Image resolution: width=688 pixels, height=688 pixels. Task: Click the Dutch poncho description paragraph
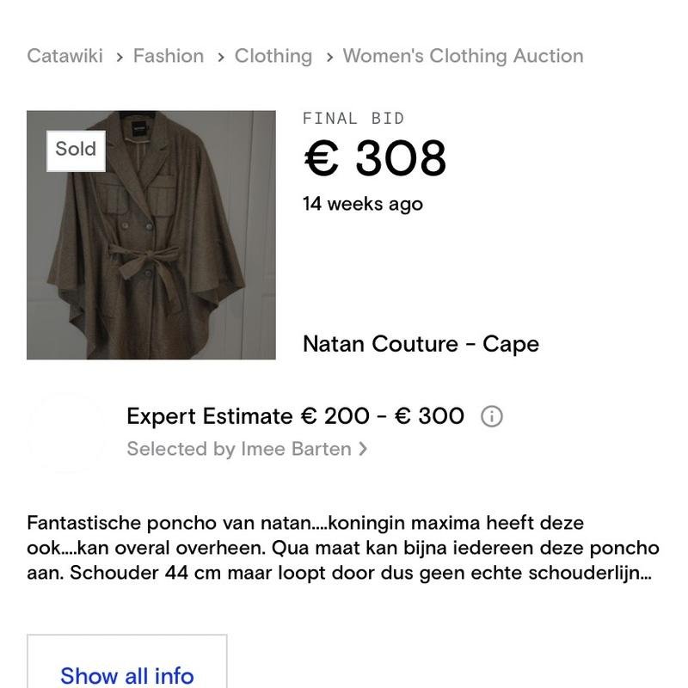342,548
